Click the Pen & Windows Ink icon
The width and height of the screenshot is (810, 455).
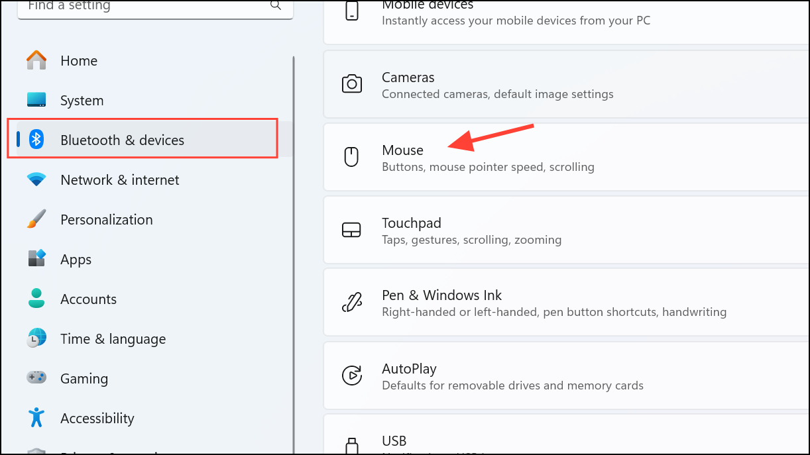pos(351,302)
